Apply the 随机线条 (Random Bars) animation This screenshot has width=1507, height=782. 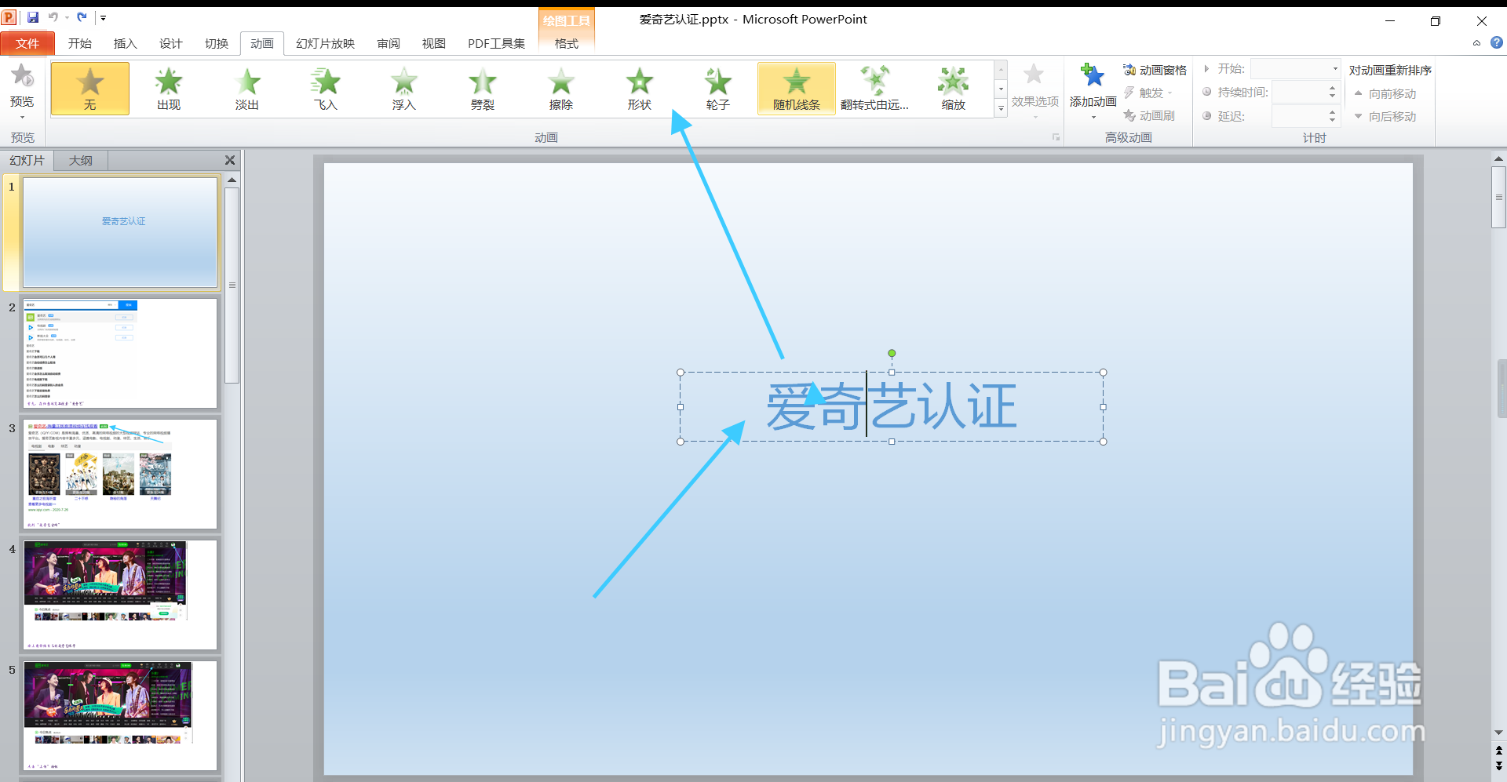[x=797, y=89]
